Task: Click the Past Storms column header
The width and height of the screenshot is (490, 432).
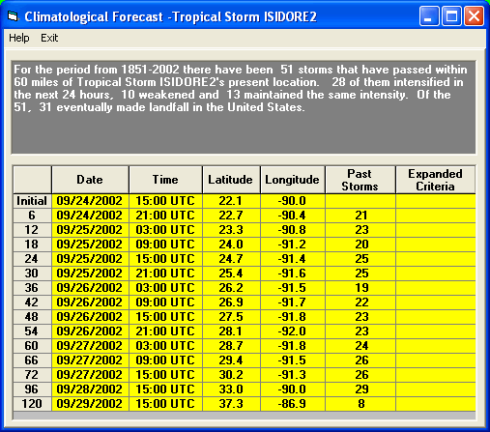Action: pyautogui.click(x=360, y=180)
